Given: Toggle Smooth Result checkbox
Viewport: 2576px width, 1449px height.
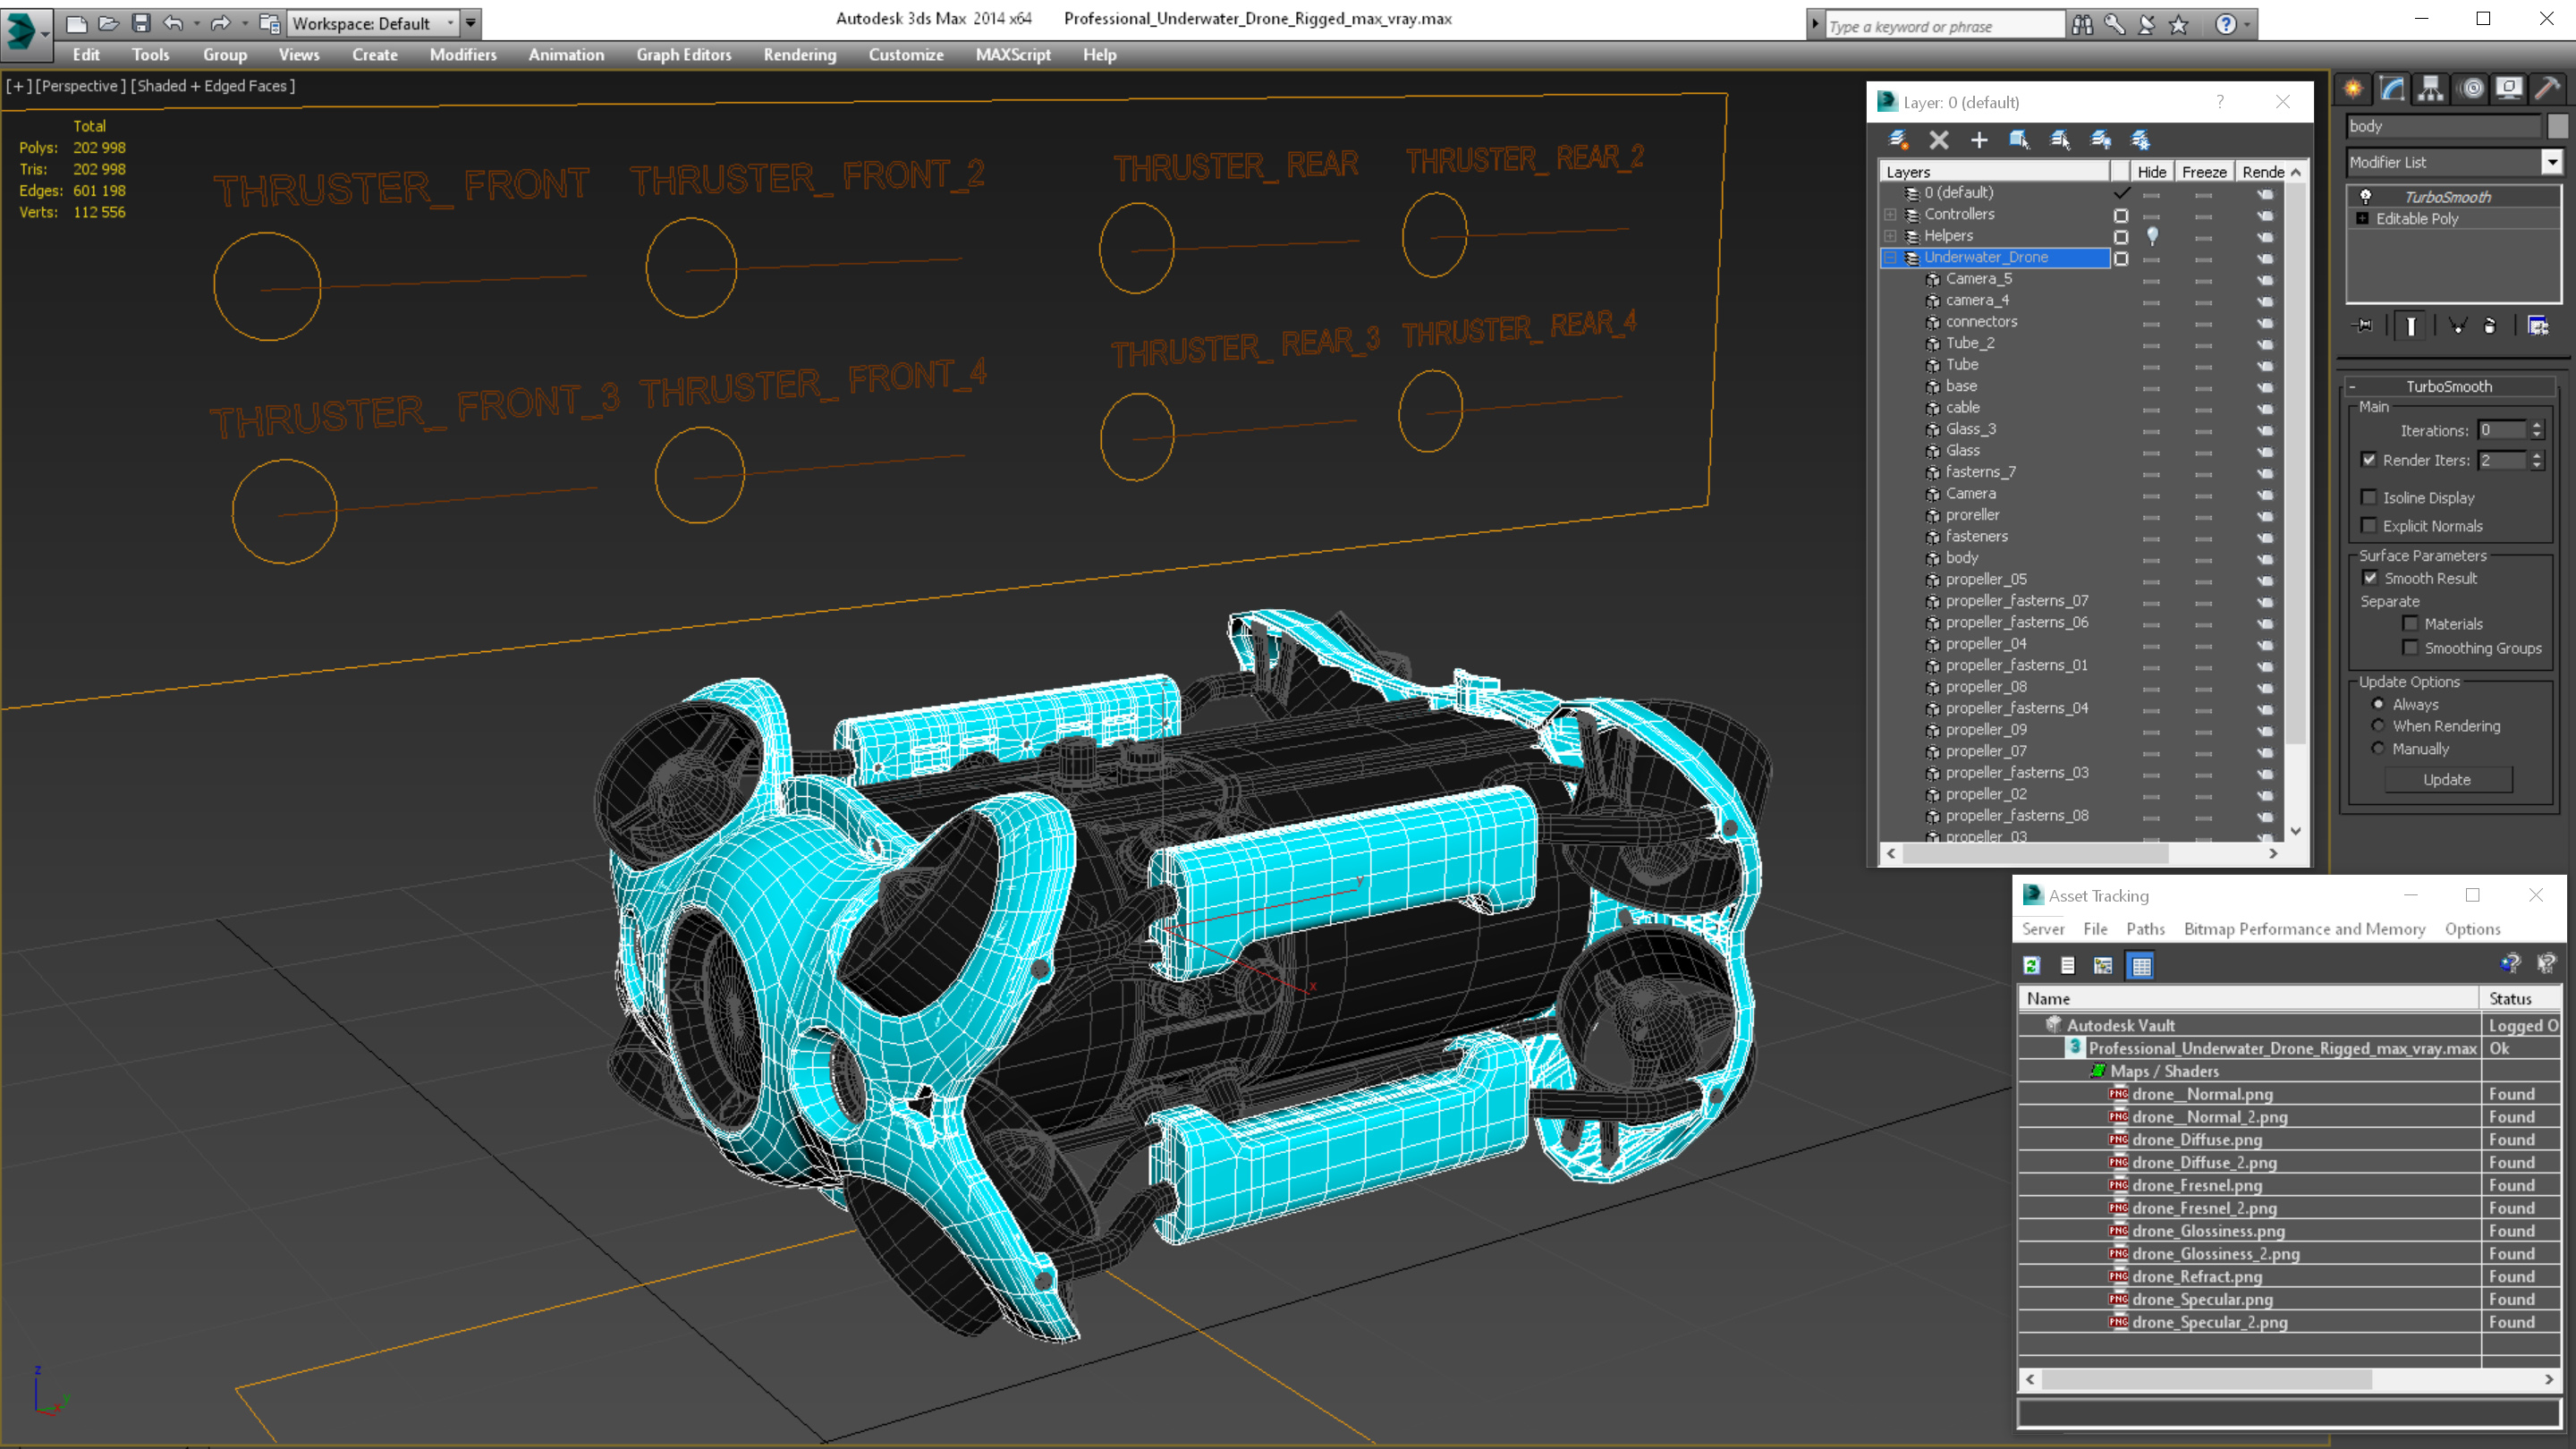Looking at the screenshot, I should (x=2371, y=578).
